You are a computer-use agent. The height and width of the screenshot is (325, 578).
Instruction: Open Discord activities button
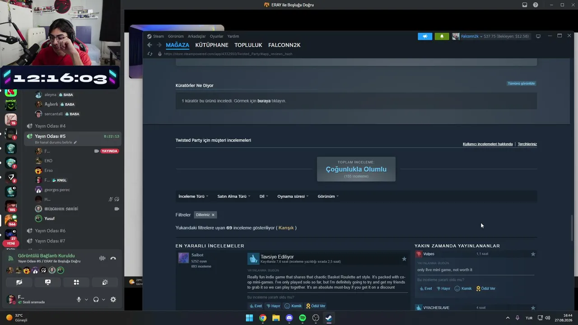click(76, 282)
